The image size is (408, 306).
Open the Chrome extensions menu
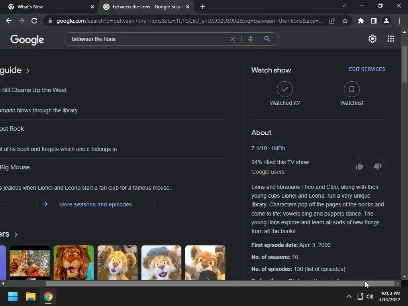coord(361,21)
